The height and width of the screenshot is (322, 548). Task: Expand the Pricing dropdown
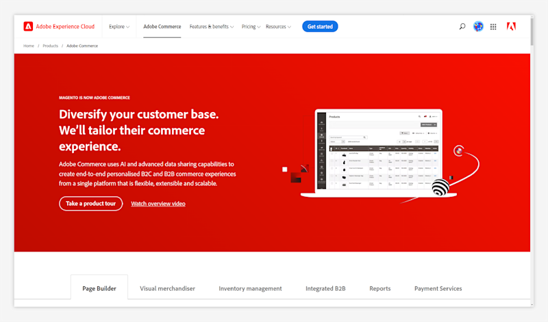(251, 27)
